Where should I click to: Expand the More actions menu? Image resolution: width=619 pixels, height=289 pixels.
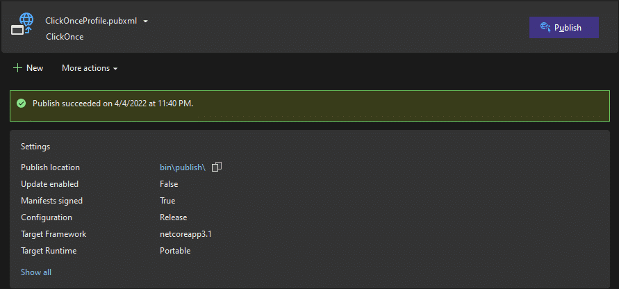(89, 68)
